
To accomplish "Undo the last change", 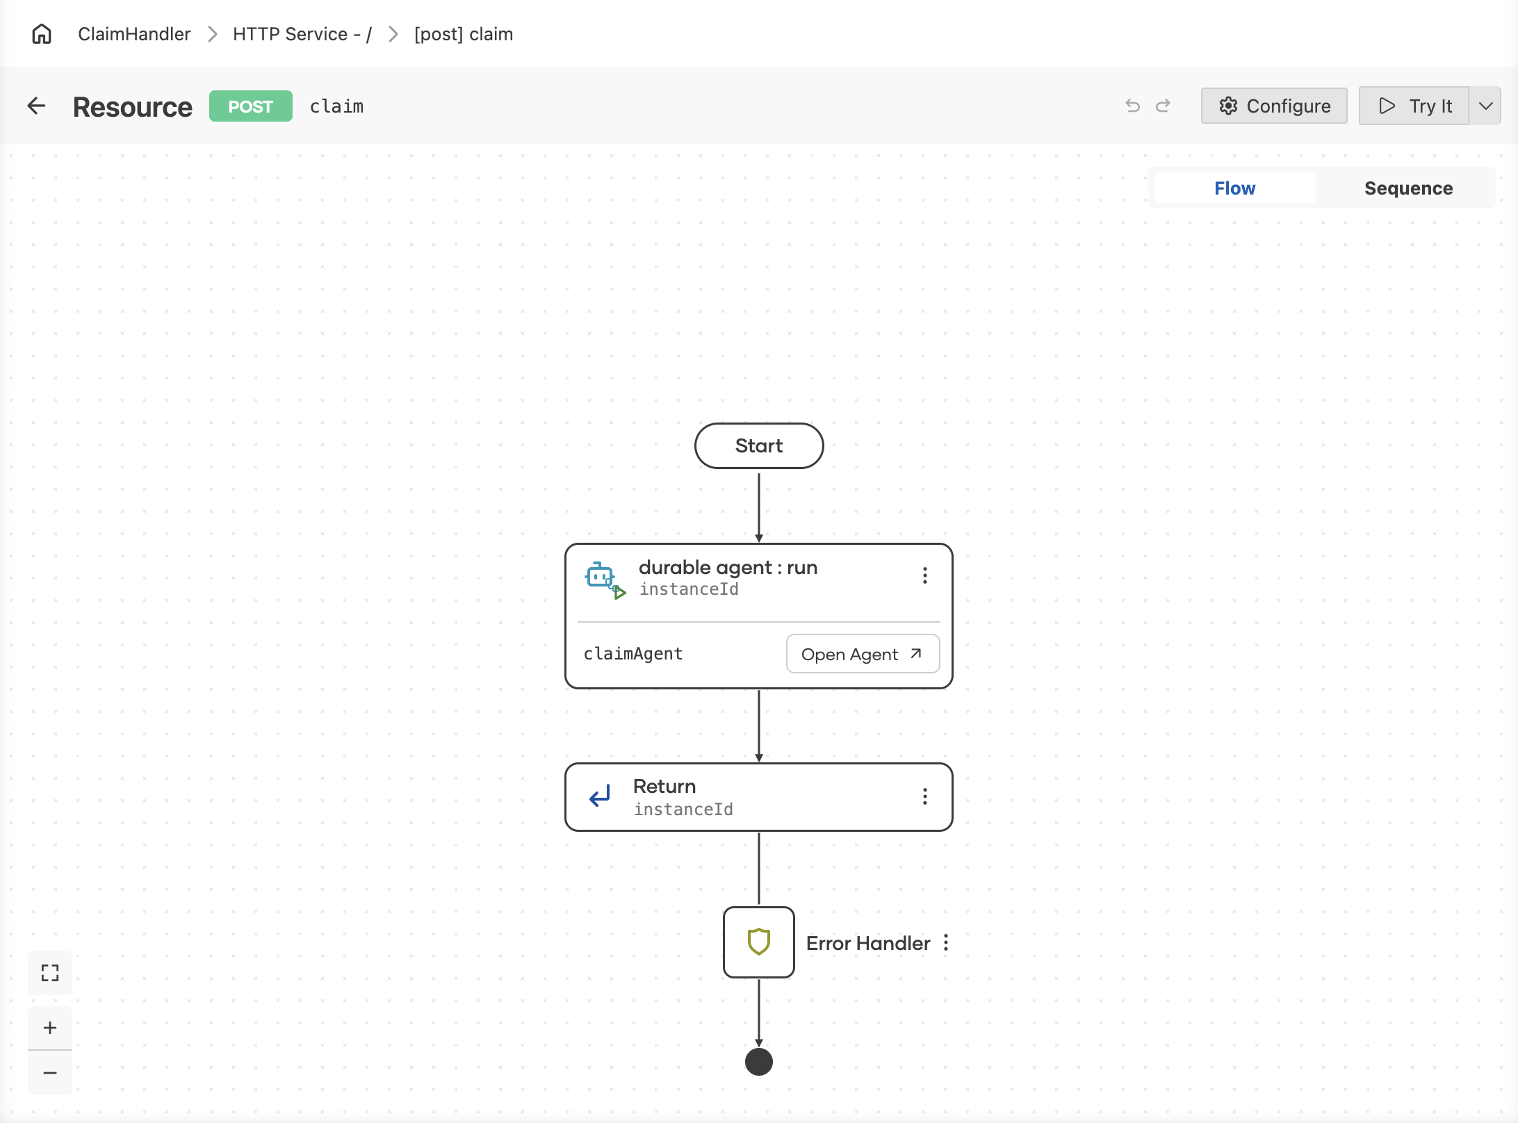I will (1133, 106).
